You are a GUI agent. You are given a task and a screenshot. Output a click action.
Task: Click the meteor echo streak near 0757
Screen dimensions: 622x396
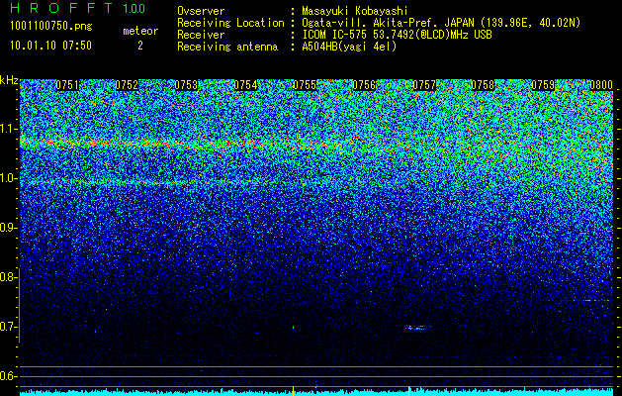click(418, 328)
